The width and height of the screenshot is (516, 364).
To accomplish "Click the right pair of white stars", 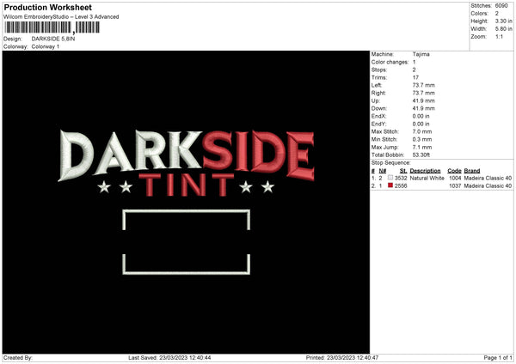I will pyautogui.click(x=257, y=187).
